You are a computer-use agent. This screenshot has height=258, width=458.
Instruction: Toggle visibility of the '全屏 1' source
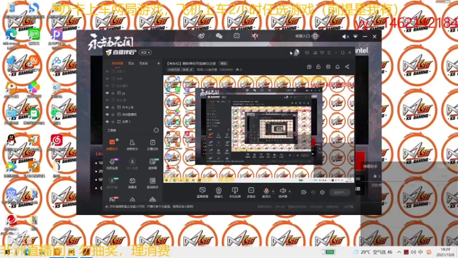[x=107, y=122]
